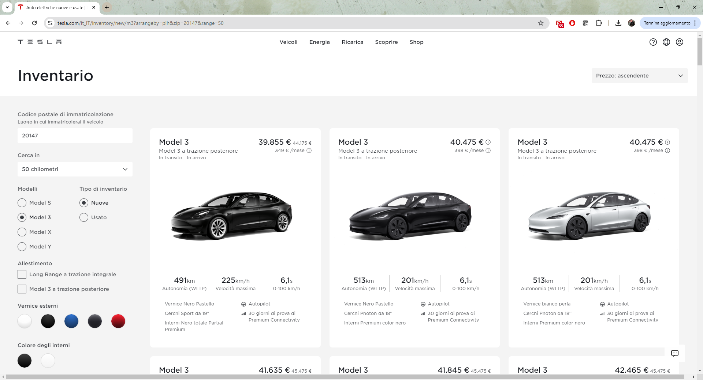Click the black Model 3 with Photon wheels image
This screenshot has height=380, width=703.
411,216
